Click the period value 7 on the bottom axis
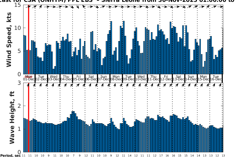 point(73,155)
